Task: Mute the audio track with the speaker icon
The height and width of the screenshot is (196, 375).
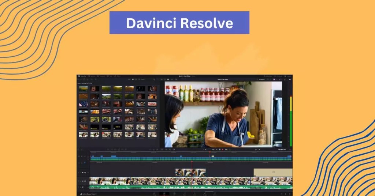Action: pos(83,187)
